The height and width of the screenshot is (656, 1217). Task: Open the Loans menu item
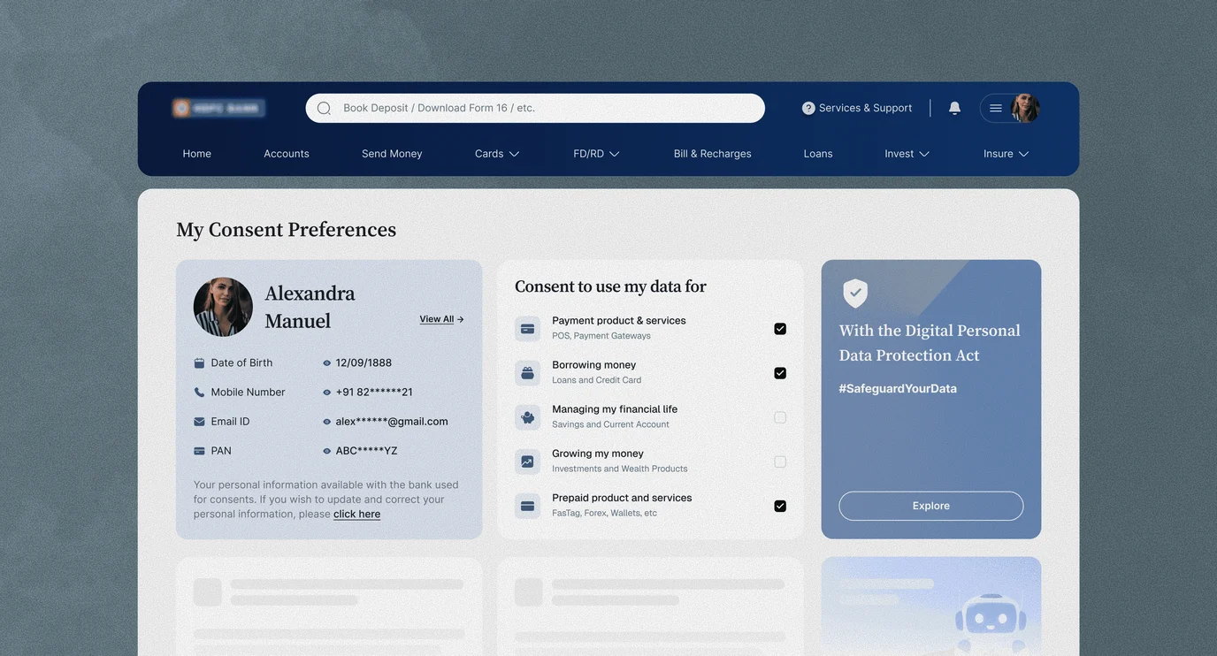tap(818, 154)
